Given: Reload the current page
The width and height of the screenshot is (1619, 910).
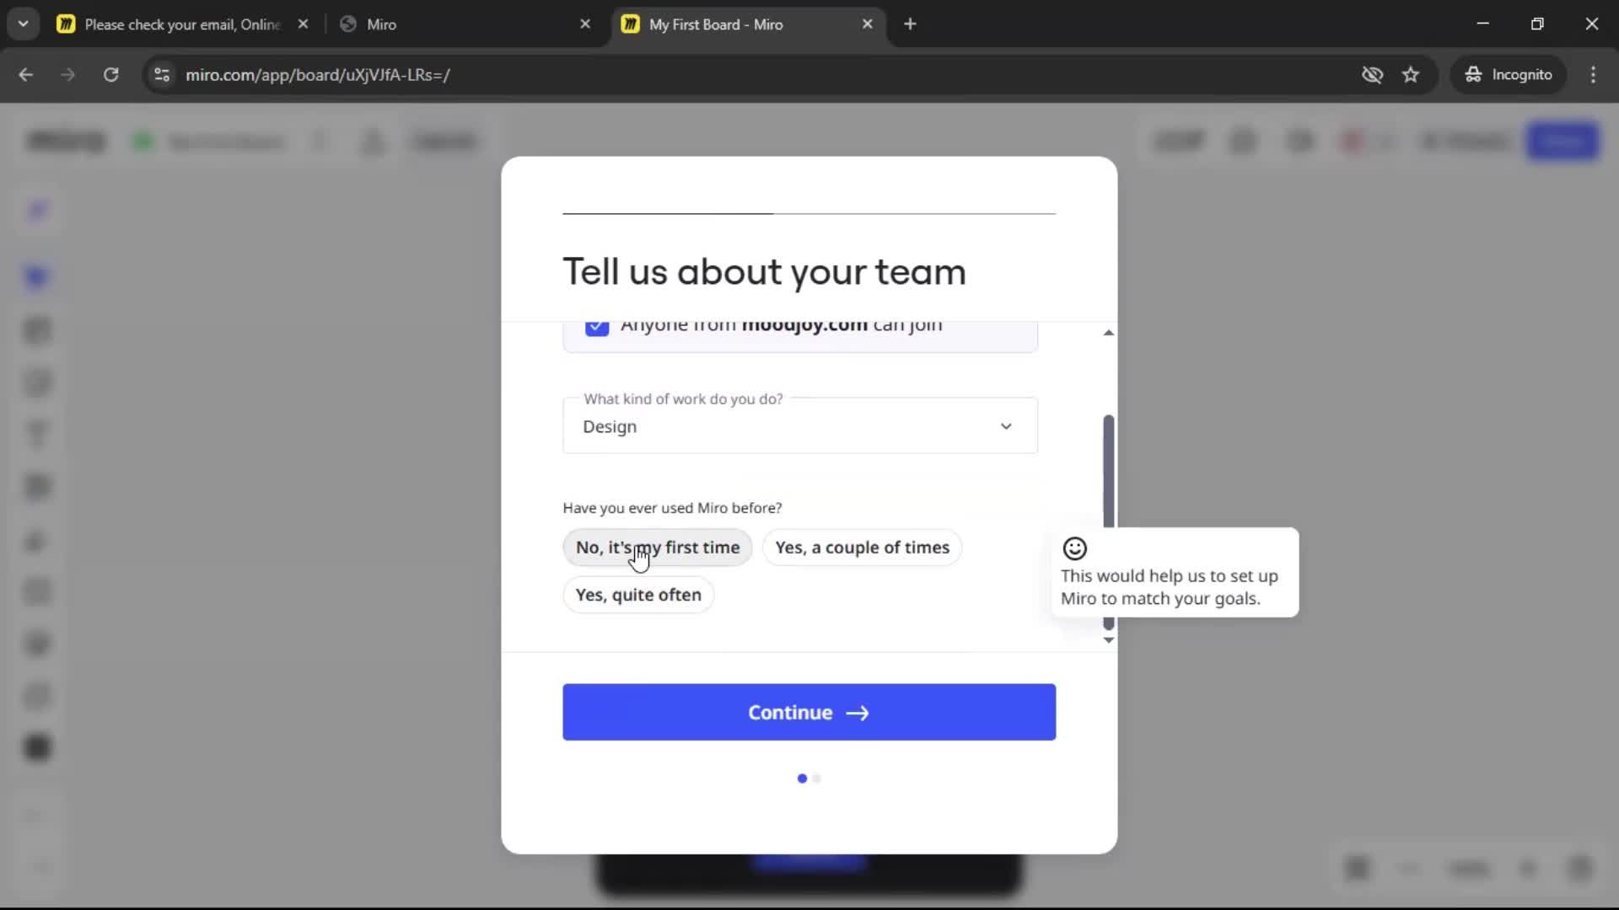Looking at the screenshot, I should click(110, 75).
